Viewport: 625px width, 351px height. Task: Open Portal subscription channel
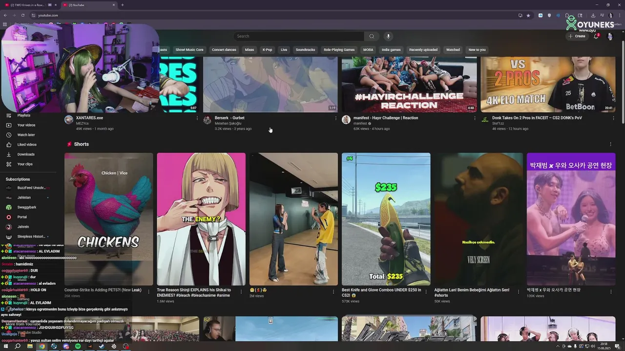22,217
